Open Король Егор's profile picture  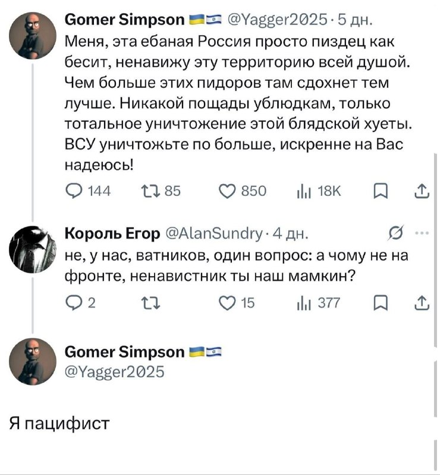point(33,249)
